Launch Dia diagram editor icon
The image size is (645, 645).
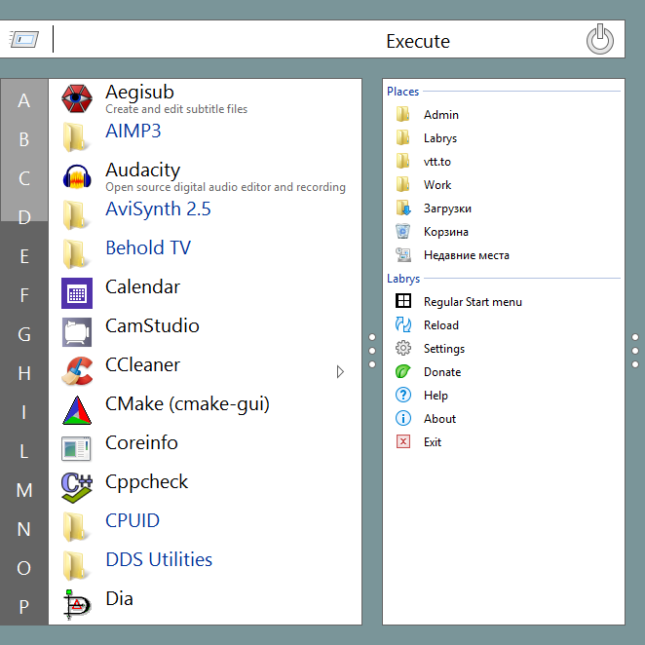[x=77, y=605]
